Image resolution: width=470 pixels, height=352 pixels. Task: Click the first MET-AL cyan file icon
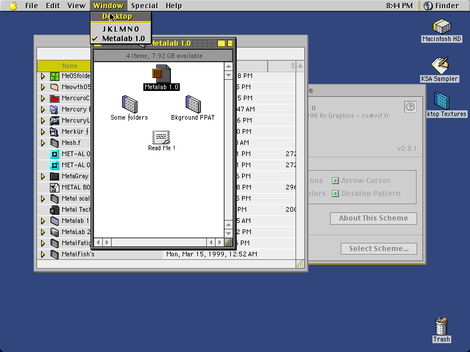tap(55, 154)
